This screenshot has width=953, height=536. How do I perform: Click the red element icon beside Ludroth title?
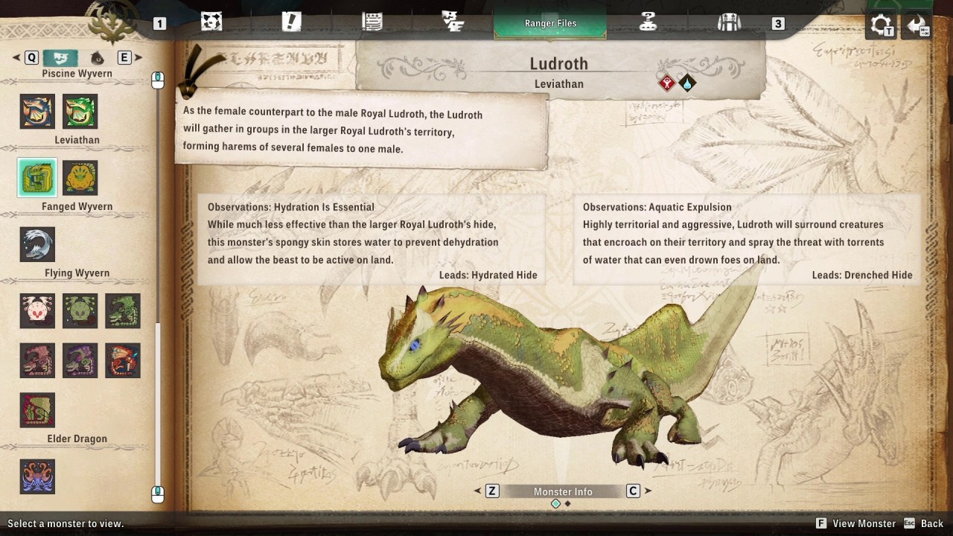pyautogui.click(x=667, y=83)
